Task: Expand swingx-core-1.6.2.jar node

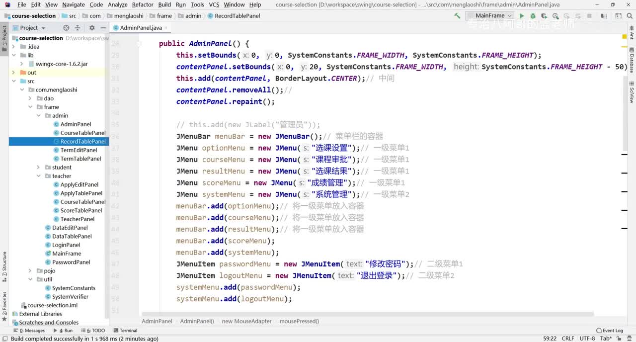Action: click(x=21, y=64)
